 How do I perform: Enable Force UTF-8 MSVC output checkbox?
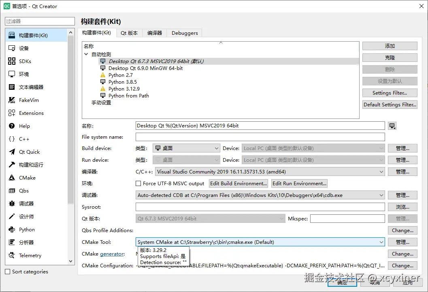[138, 184]
